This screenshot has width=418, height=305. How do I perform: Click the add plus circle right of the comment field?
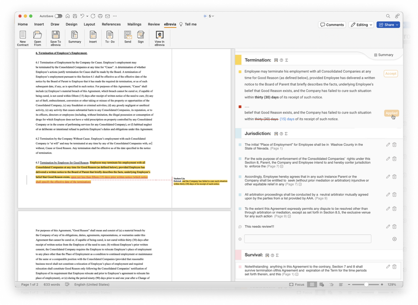[x=394, y=239]
